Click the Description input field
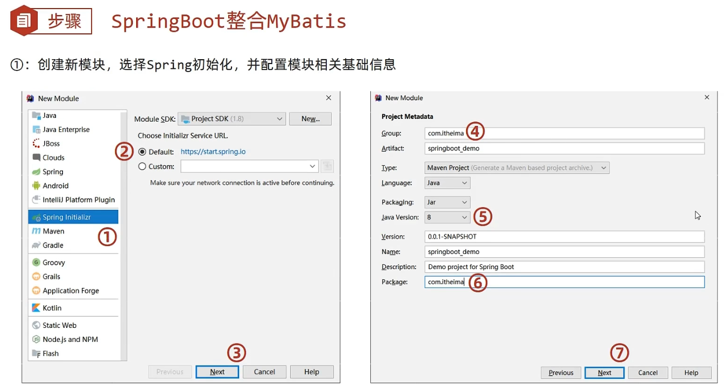 (x=565, y=266)
